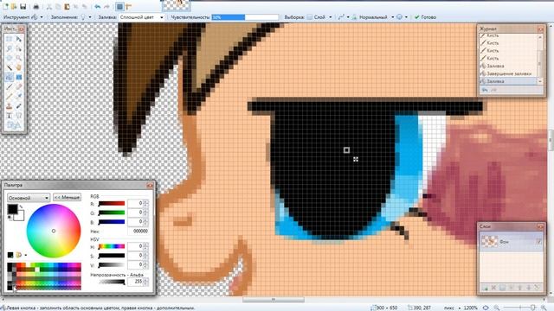The image size is (554, 311).
Task: Open the Выборка Слой dropdown
Action: click(319, 17)
